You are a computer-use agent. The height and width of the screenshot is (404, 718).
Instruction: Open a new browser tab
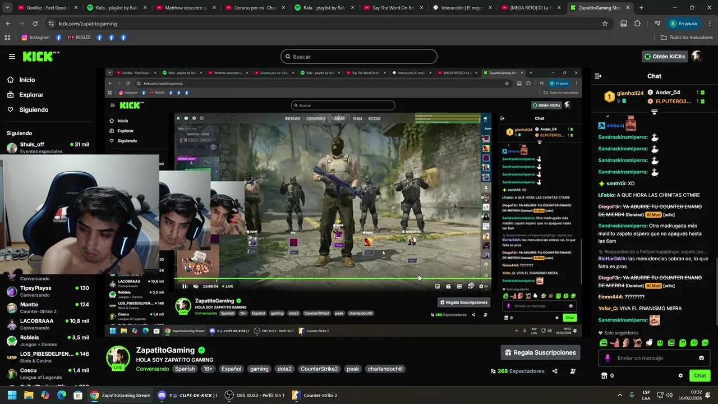[641, 8]
